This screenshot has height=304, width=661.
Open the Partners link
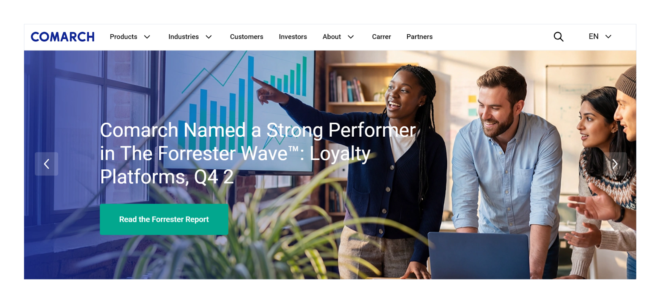419,37
